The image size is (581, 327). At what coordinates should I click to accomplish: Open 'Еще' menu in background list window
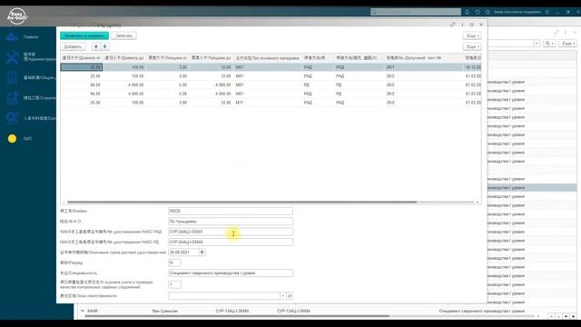coord(567,44)
